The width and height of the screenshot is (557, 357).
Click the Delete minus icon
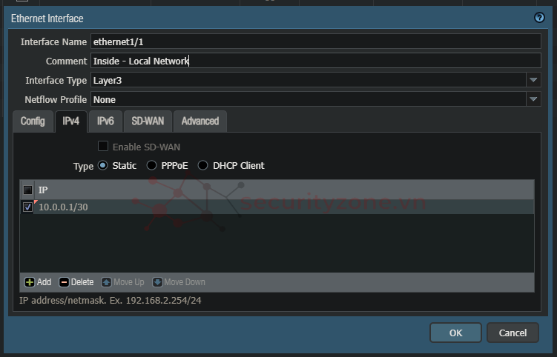point(64,282)
